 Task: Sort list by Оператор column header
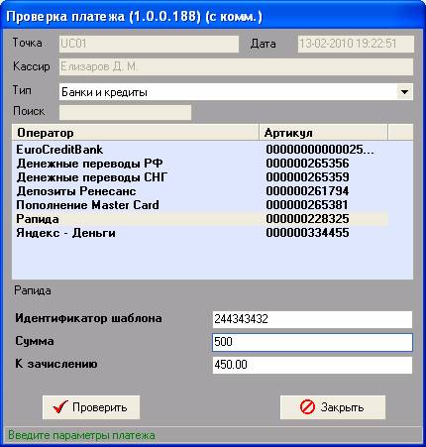pyautogui.click(x=136, y=133)
